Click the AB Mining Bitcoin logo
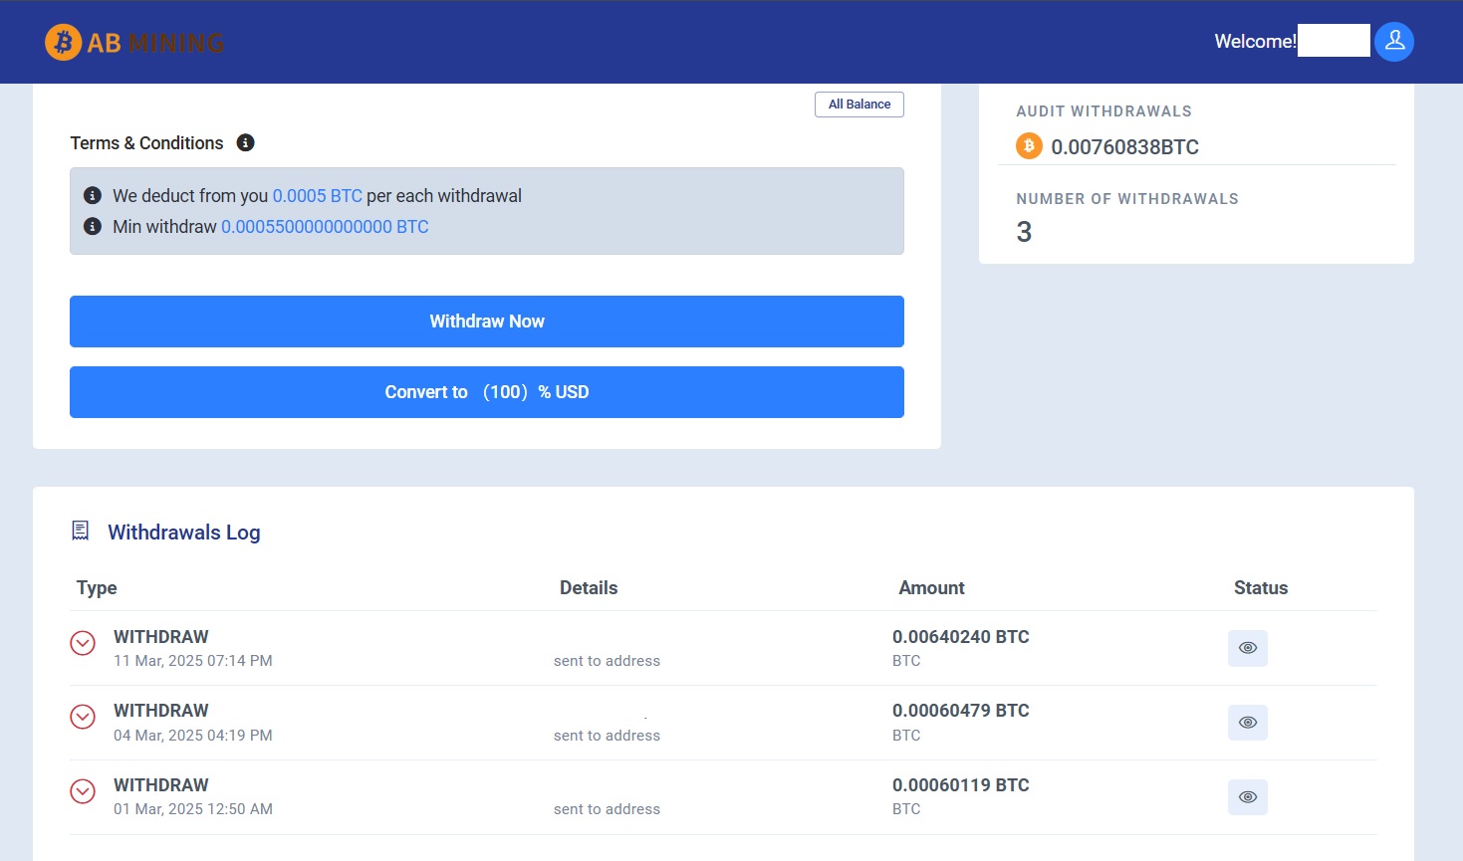The height and width of the screenshot is (861, 1463). (x=64, y=43)
